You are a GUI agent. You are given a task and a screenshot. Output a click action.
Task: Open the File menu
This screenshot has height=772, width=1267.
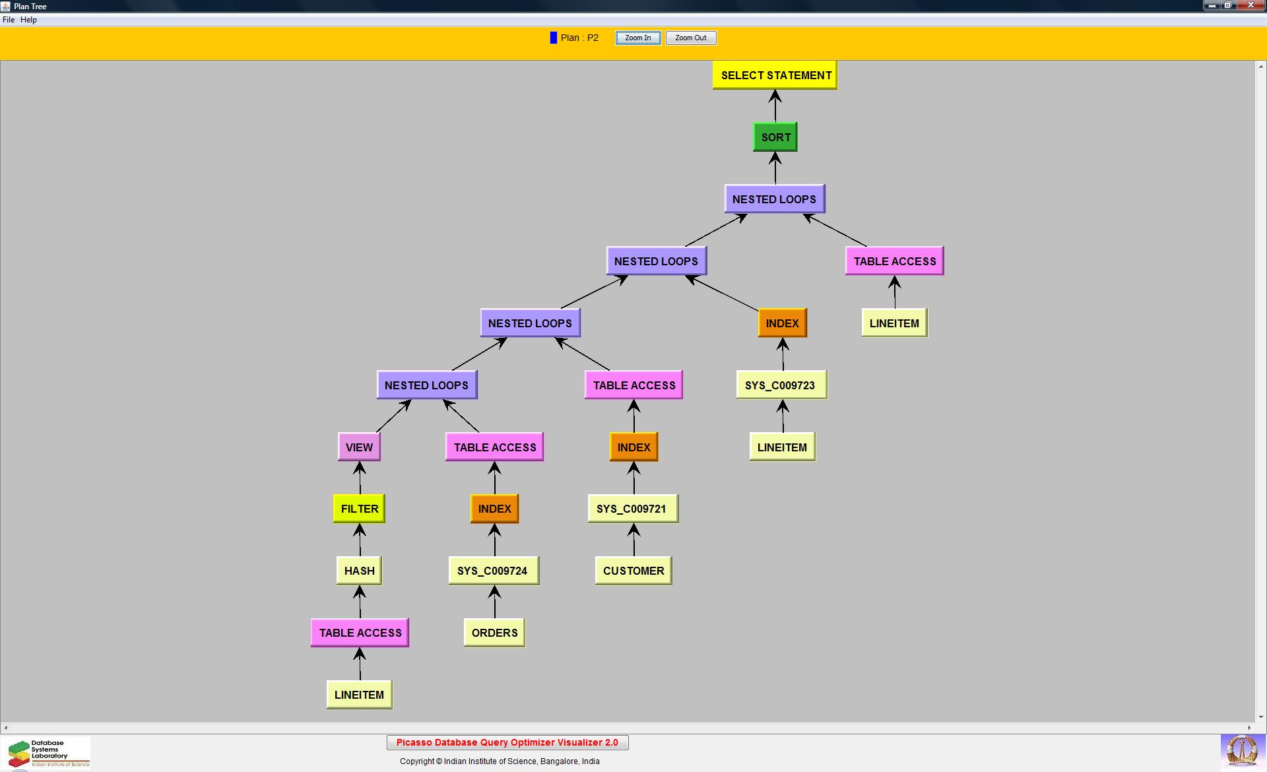[x=9, y=20]
